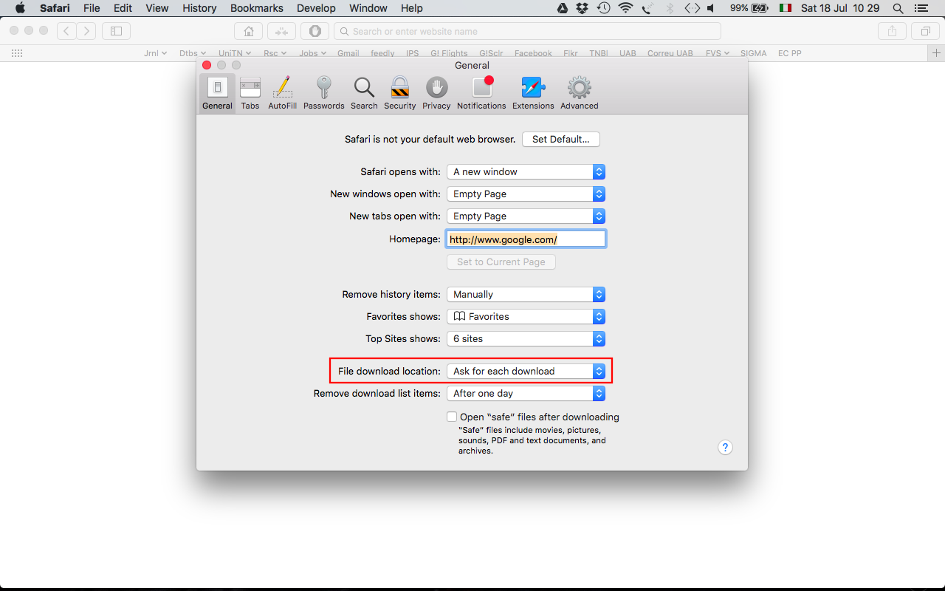Open the Google Drive menu bar icon
This screenshot has height=591, width=945.
point(562,8)
